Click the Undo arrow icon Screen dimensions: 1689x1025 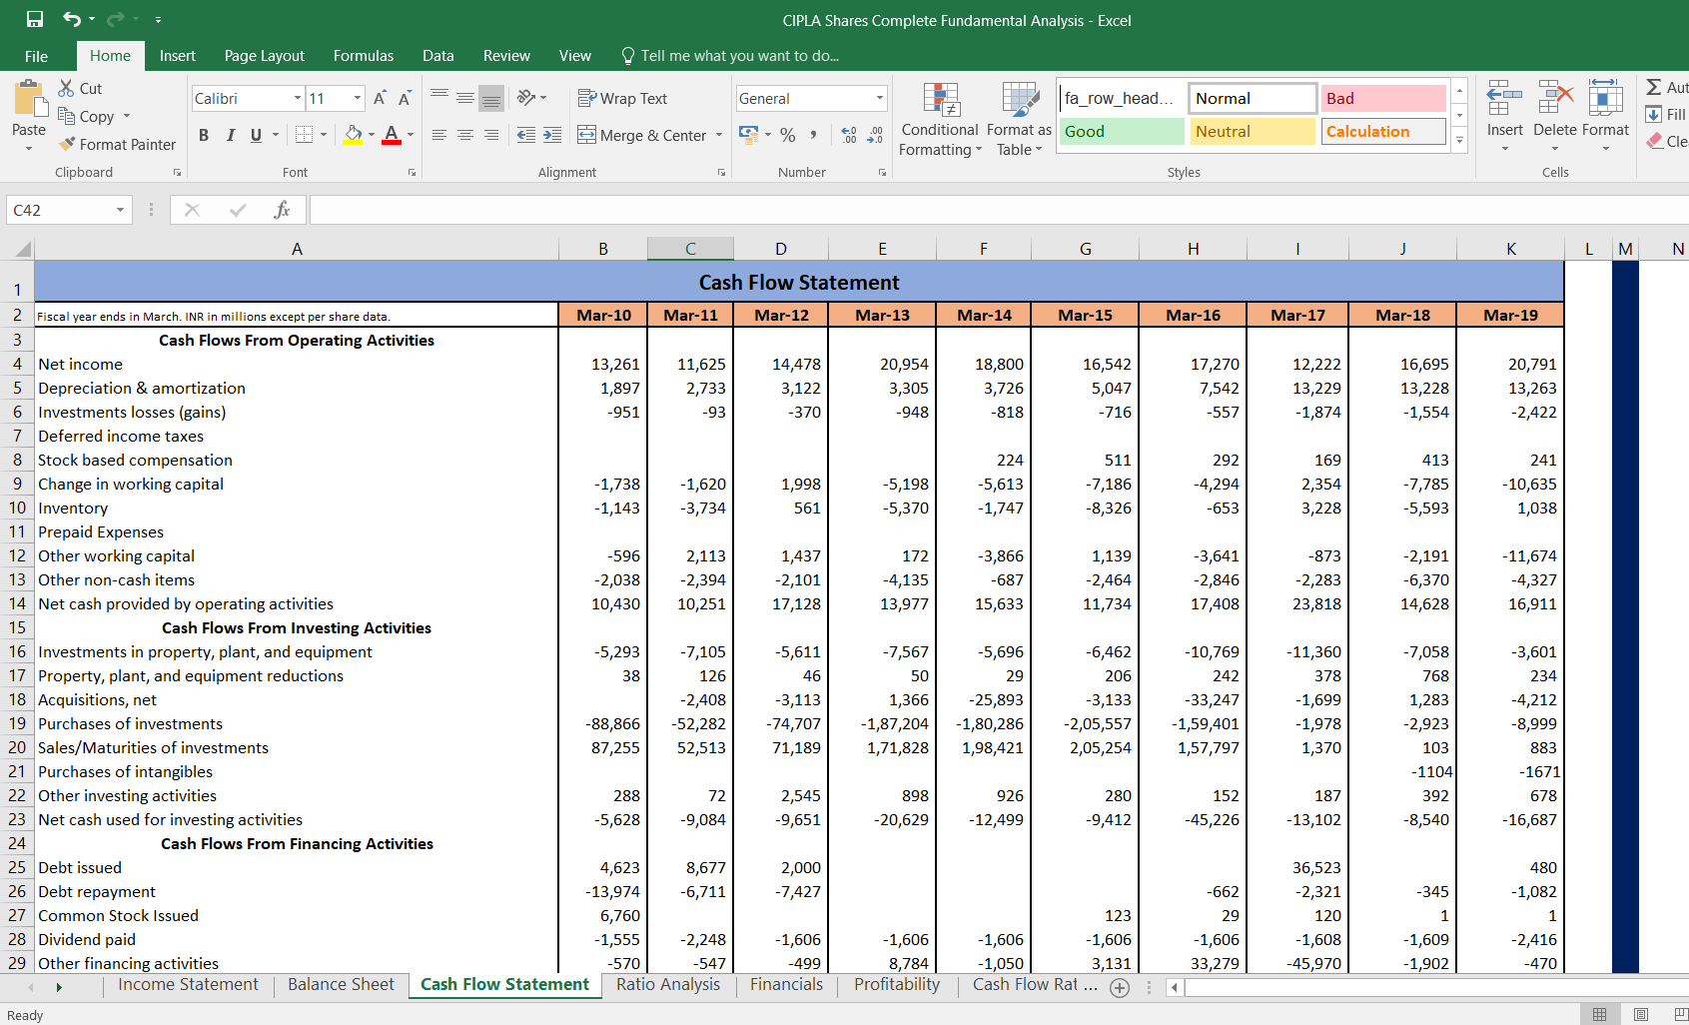(72, 19)
